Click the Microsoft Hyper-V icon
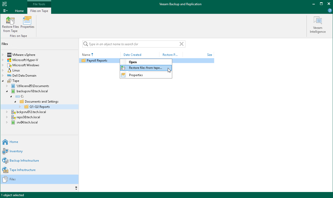 (x=9, y=60)
